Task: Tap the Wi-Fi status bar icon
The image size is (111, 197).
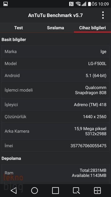Action: tap(78, 4)
